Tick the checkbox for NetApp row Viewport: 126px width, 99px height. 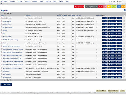click(x=124, y=30)
